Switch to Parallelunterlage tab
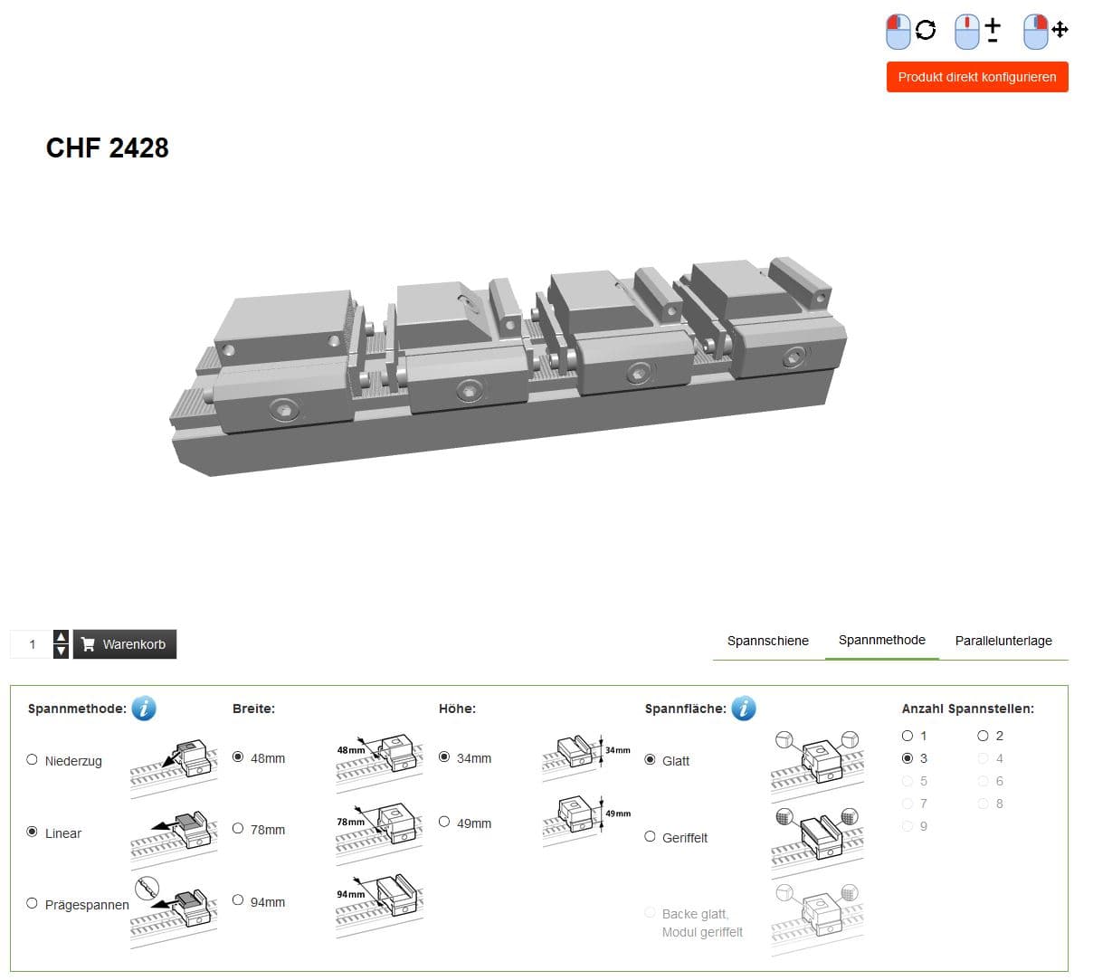1093x980 pixels. pyautogui.click(x=1003, y=641)
